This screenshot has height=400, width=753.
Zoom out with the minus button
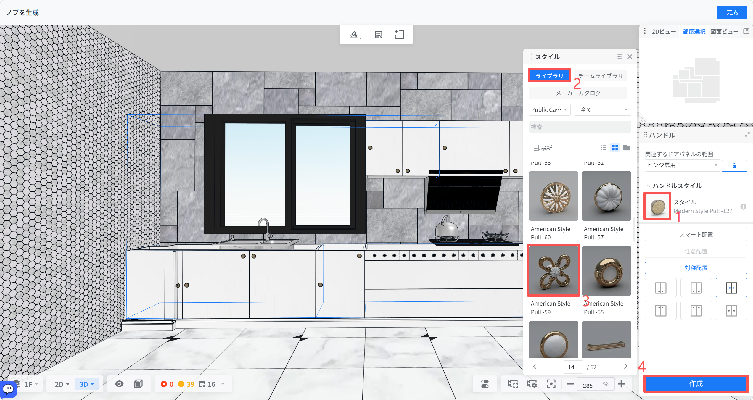click(570, 384)
